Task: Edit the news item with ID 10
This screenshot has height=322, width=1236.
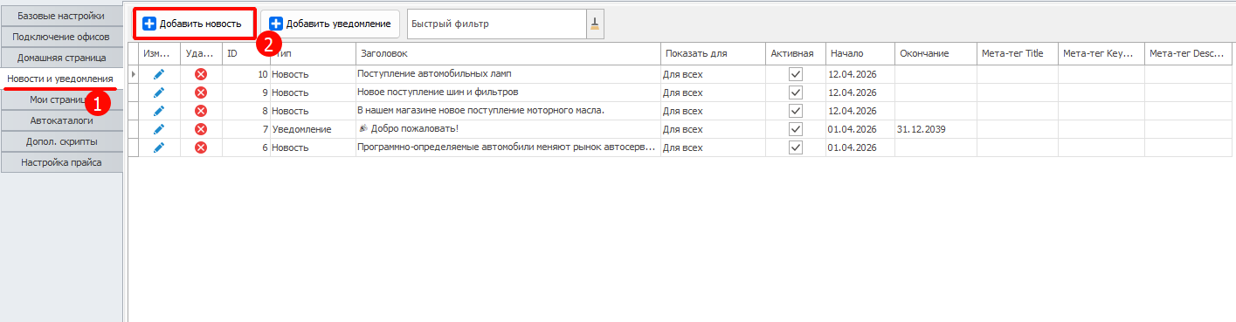Action: tap(159, 74)
